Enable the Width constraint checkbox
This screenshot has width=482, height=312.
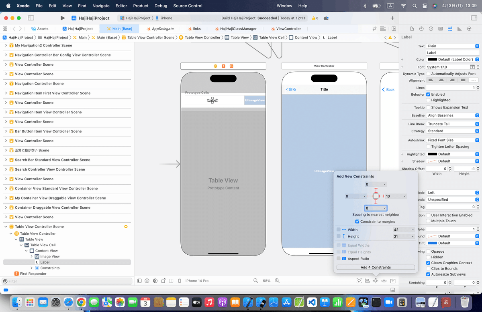pyautogui.click(x=339, y=229)
